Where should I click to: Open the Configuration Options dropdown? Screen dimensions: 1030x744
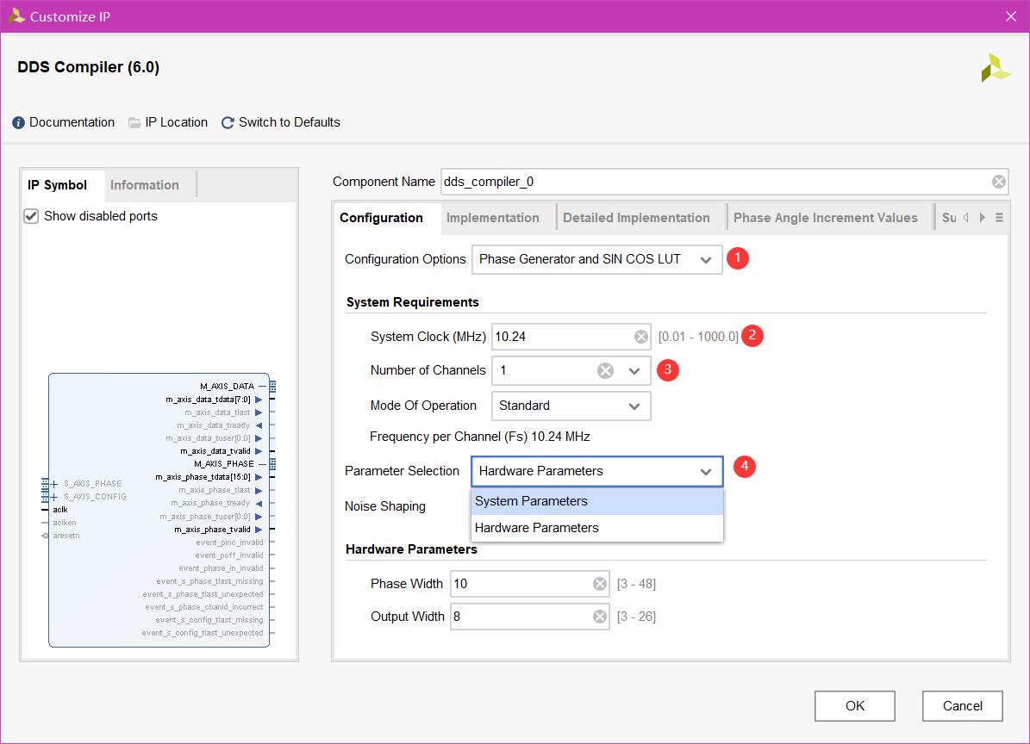tap(597, 260)
